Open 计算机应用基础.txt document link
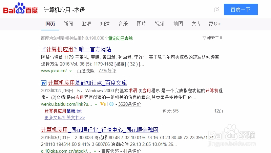The height and width of the screenshot is (153, 271). pyautogui.click(x=63, y=111)
